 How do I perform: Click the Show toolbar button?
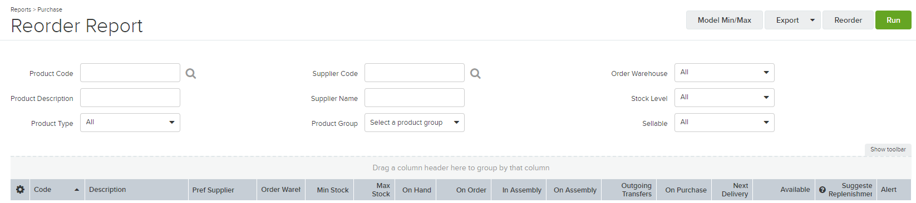click(x=888, y=149)
